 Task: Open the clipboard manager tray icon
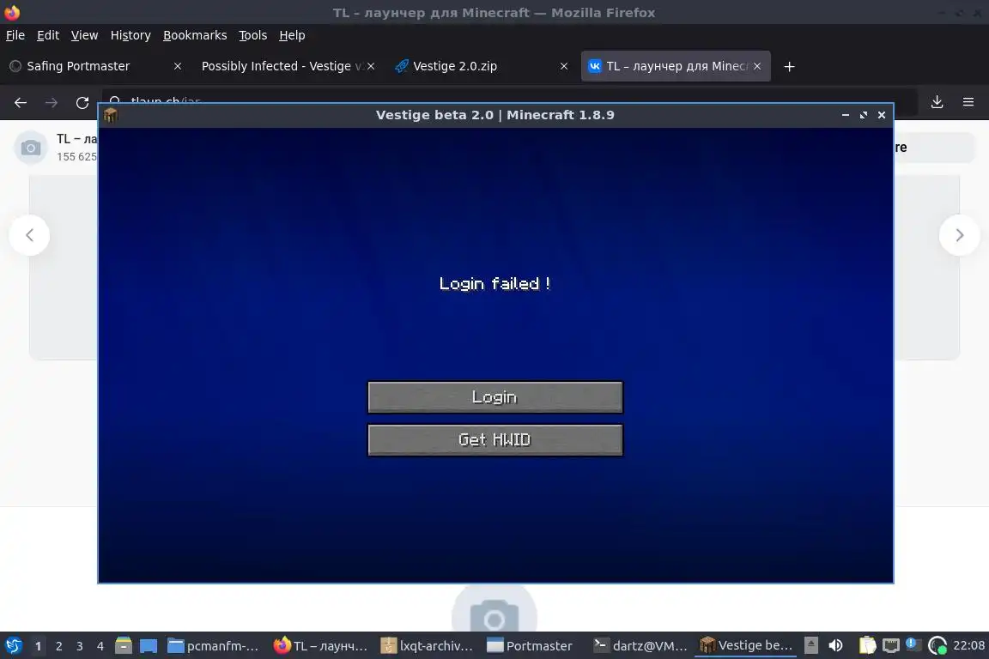tap(867, 645)
